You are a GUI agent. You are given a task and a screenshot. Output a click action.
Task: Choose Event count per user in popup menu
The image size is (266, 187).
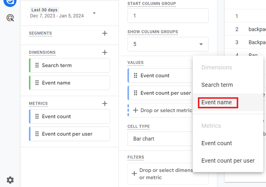pyautogui.click(x=228, y=161)
